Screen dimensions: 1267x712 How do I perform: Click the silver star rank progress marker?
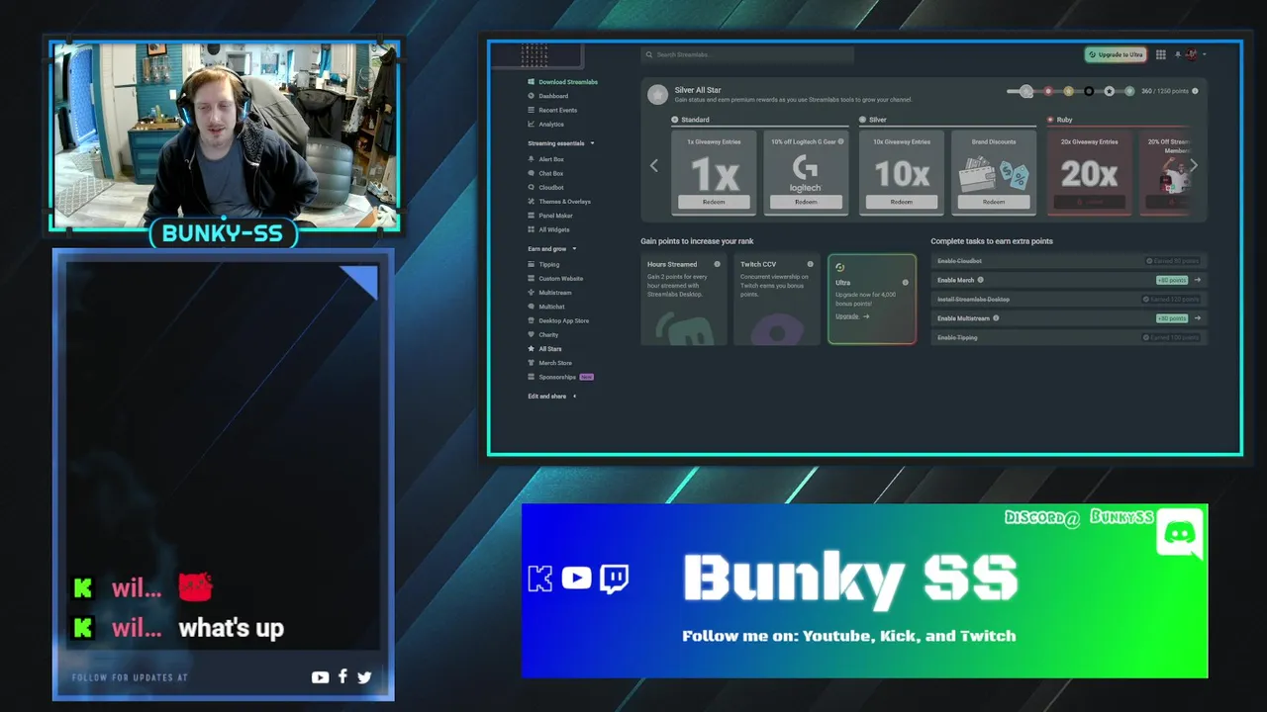1026,91
